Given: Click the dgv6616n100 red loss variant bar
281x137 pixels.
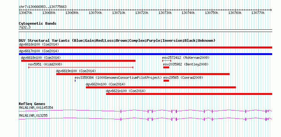Looking at the screenshot, I should [146, 47].
